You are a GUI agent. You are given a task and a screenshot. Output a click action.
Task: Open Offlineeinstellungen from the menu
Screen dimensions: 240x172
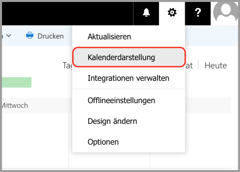point(121,100)
